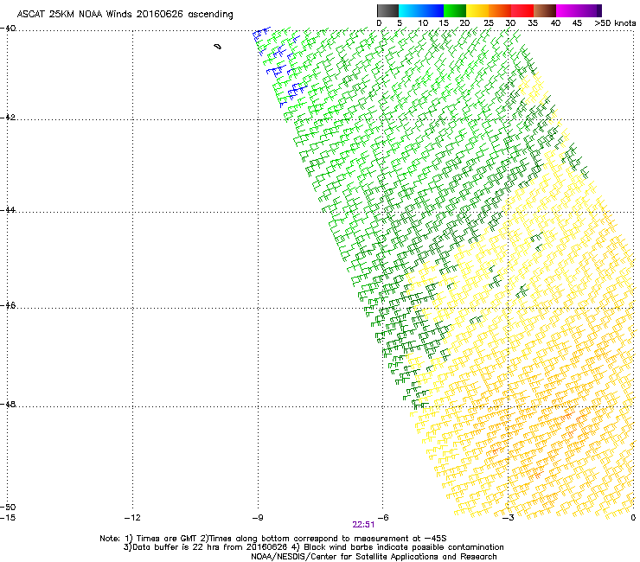Image resolution: width=640 pixels, height=562 pixels.
Task: Select the red 30-35 knots color swatch
Action: click(522, 10)
